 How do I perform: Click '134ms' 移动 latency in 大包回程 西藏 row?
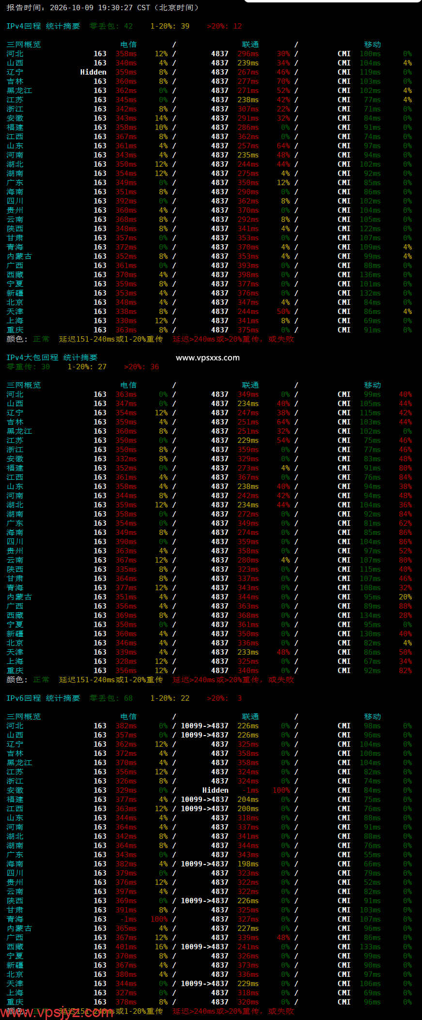370,615
